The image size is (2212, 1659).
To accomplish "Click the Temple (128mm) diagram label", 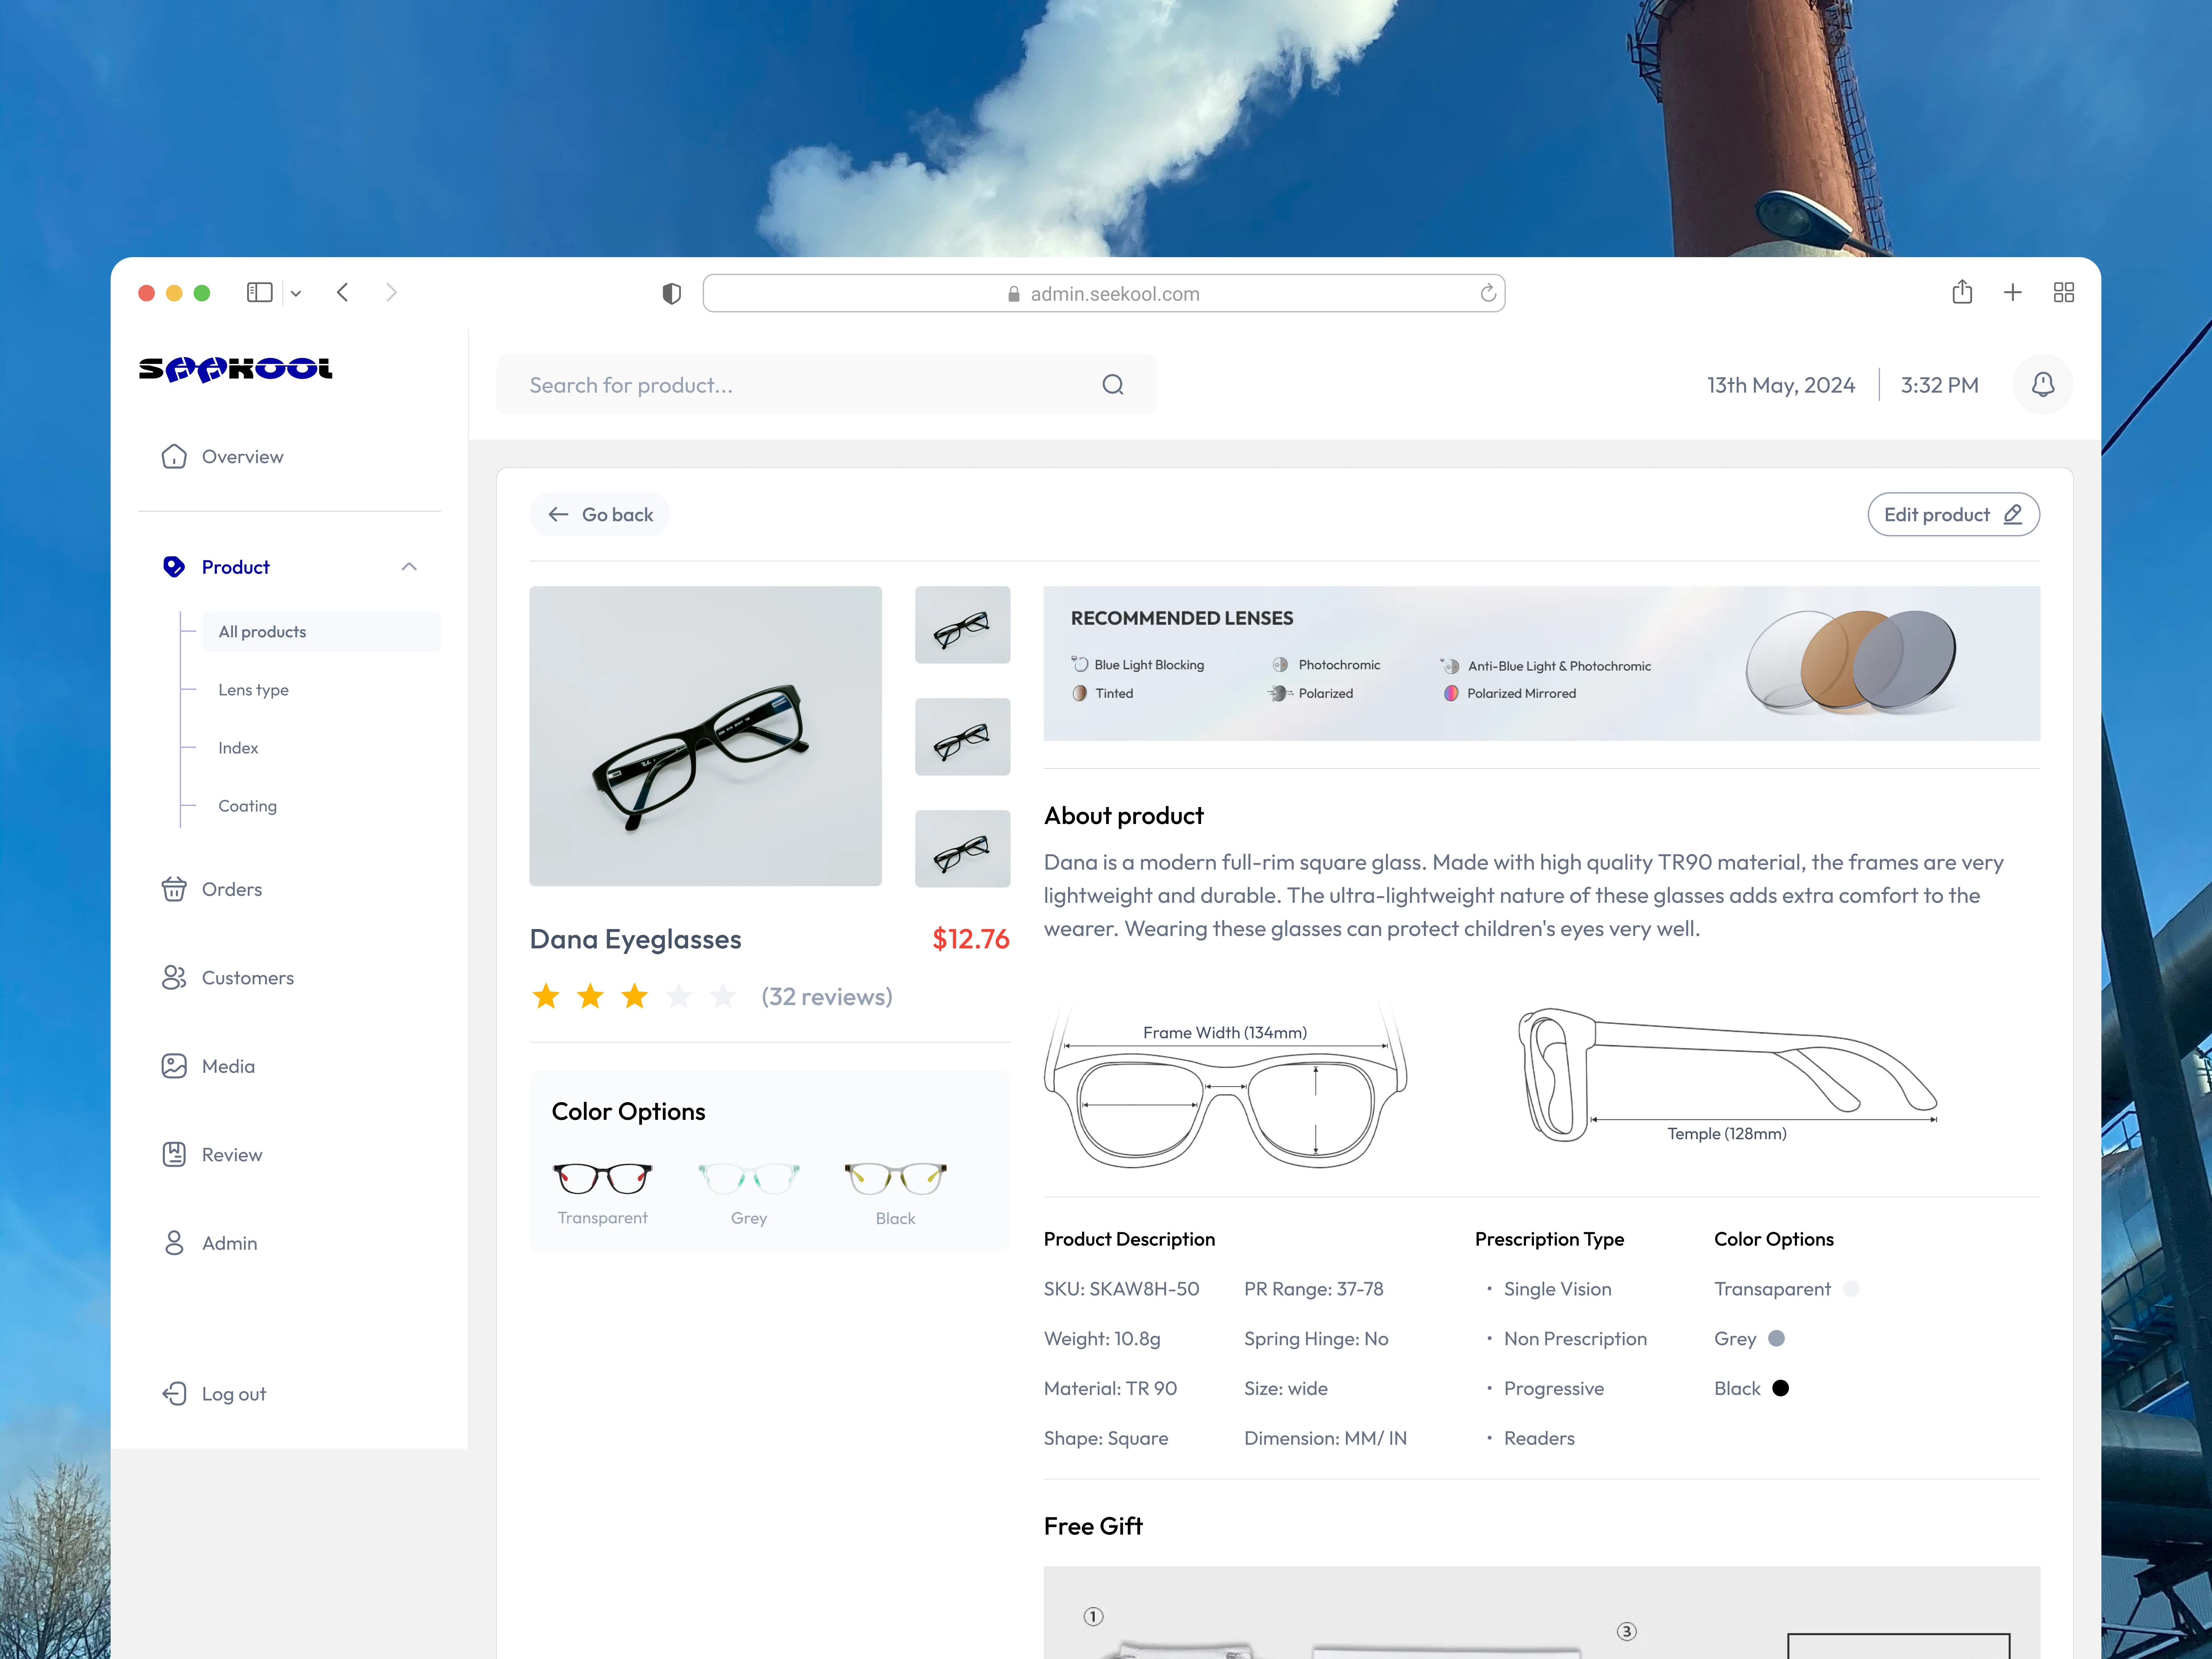I will [1727, 1134].
